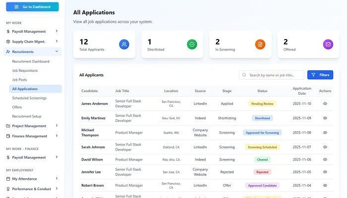Open the Job Requisitions page
This screenshot has width=347, height=198.
(25, 71)
